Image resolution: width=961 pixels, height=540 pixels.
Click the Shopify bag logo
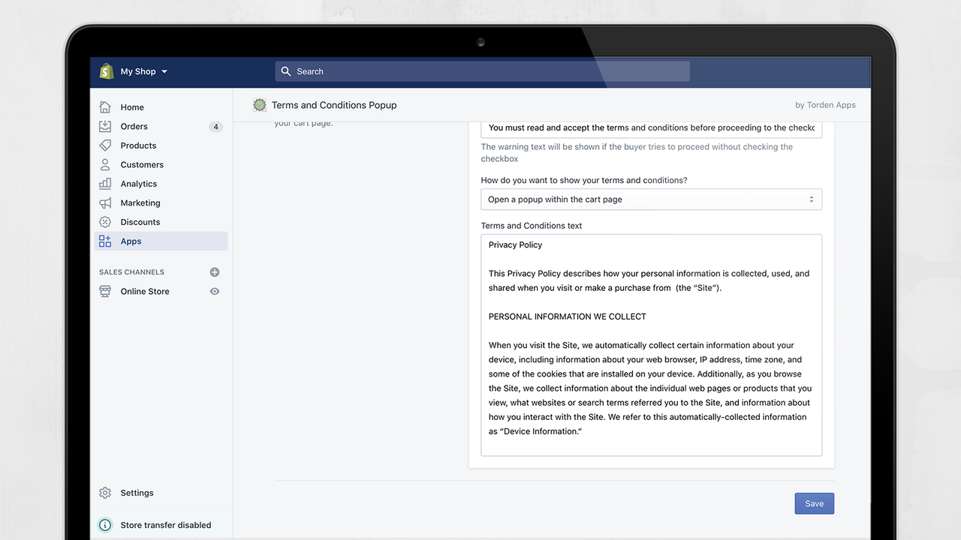[x=107, y=71]
